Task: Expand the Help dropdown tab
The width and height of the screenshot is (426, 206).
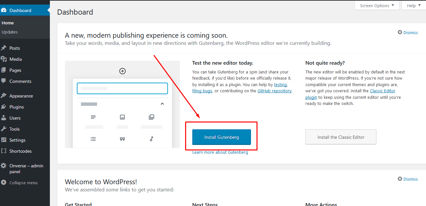Action: (x=414, y=6)
